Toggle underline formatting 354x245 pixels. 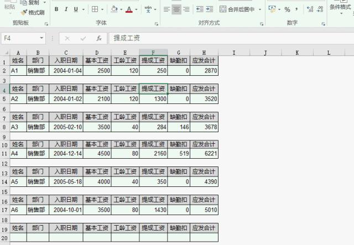[x=76, y=9]
